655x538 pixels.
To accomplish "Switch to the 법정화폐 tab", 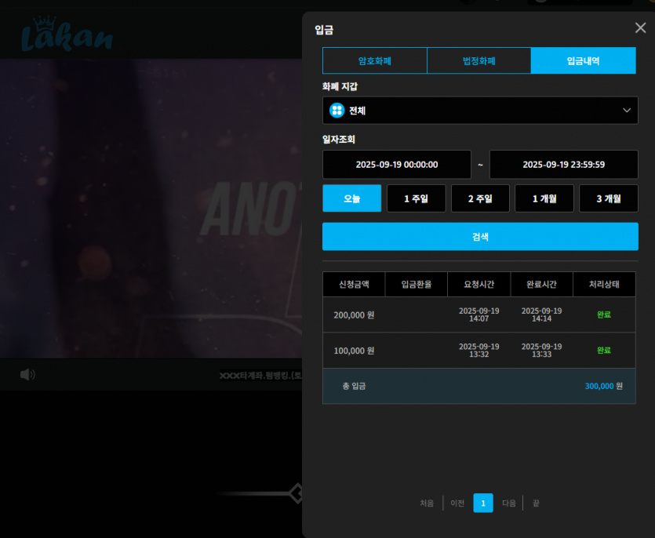I will [x=479, y=61].
